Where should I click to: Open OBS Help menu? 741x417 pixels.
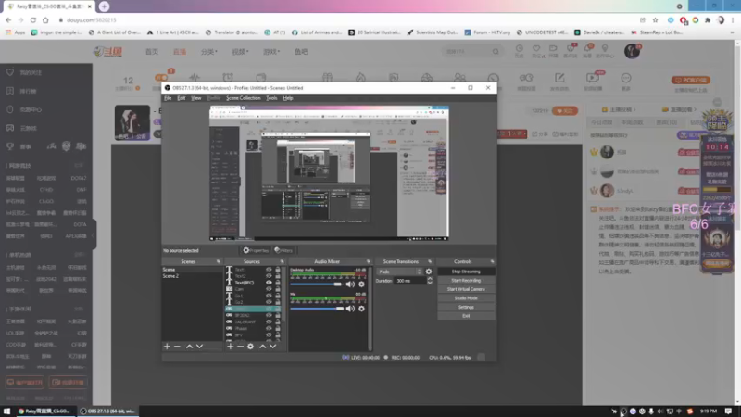tap(288, 98)
